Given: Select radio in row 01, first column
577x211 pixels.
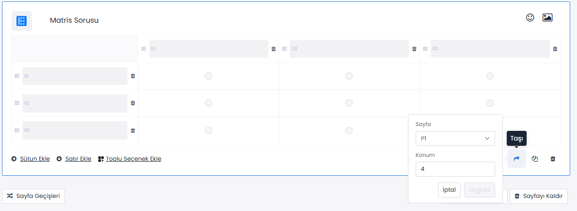Looking at the screenshot, I should click(208, 76).
